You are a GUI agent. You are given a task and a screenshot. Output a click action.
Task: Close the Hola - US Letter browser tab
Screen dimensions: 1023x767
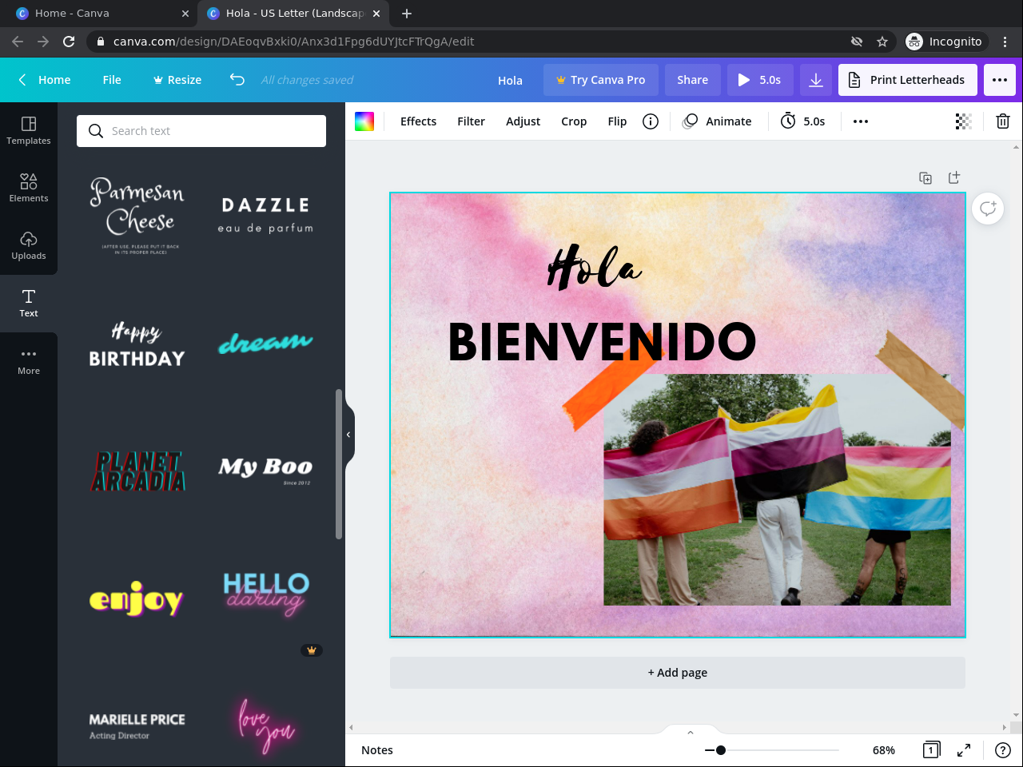click(x=376, y=14)
